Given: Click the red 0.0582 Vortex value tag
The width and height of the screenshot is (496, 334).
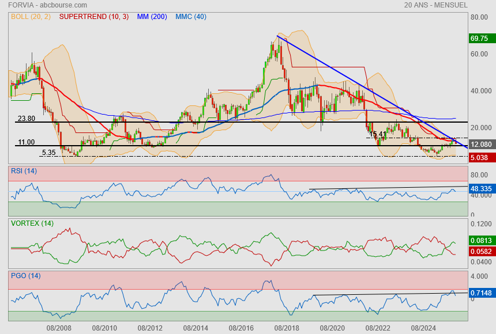Looking at the screenshot, I should [480, 252].
